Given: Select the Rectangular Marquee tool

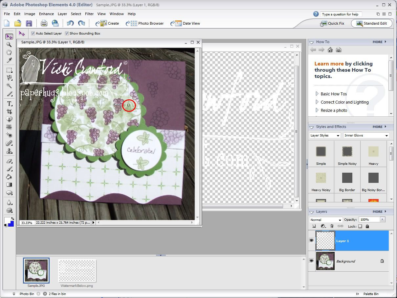Looking at the screenshot, I should (9, 70).
